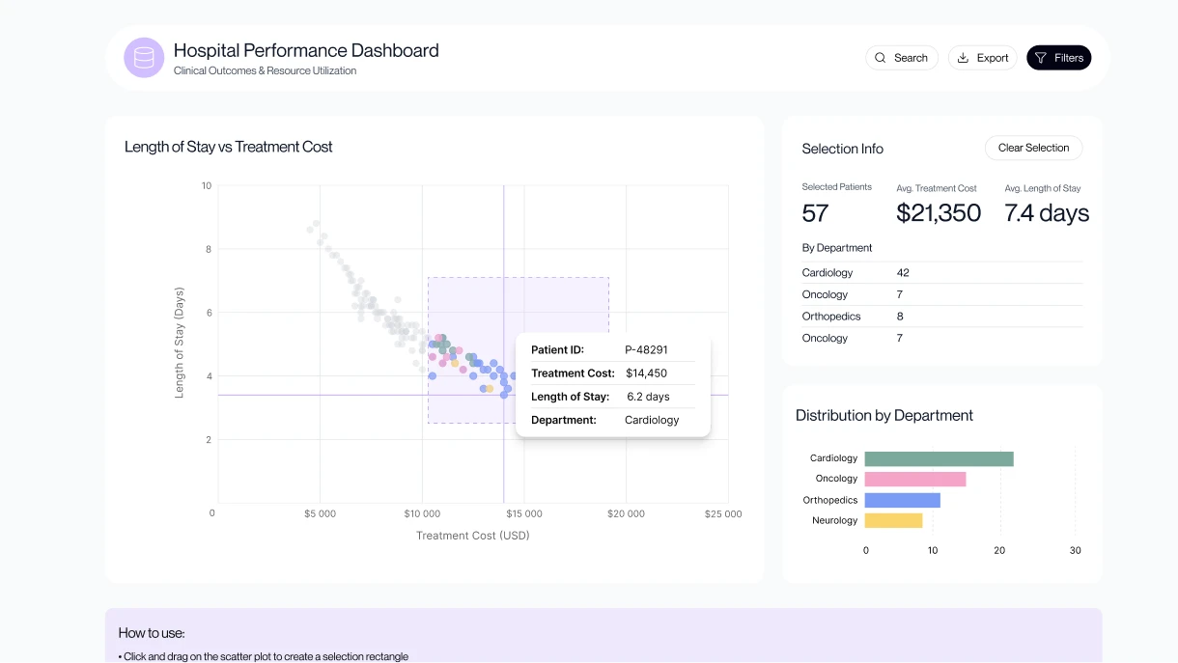Click the Avg. Treatment Cost value $21,350

(x=938, y=213)
